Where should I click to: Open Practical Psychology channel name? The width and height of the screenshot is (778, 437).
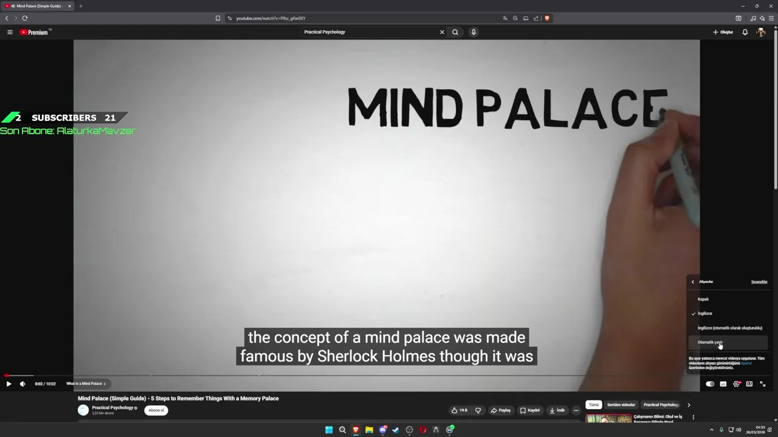coord(112,408)
